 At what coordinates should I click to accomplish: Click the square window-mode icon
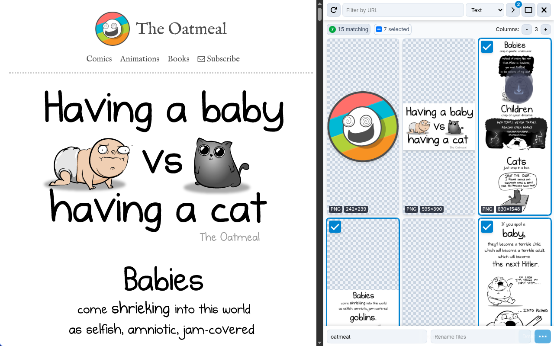528,10
